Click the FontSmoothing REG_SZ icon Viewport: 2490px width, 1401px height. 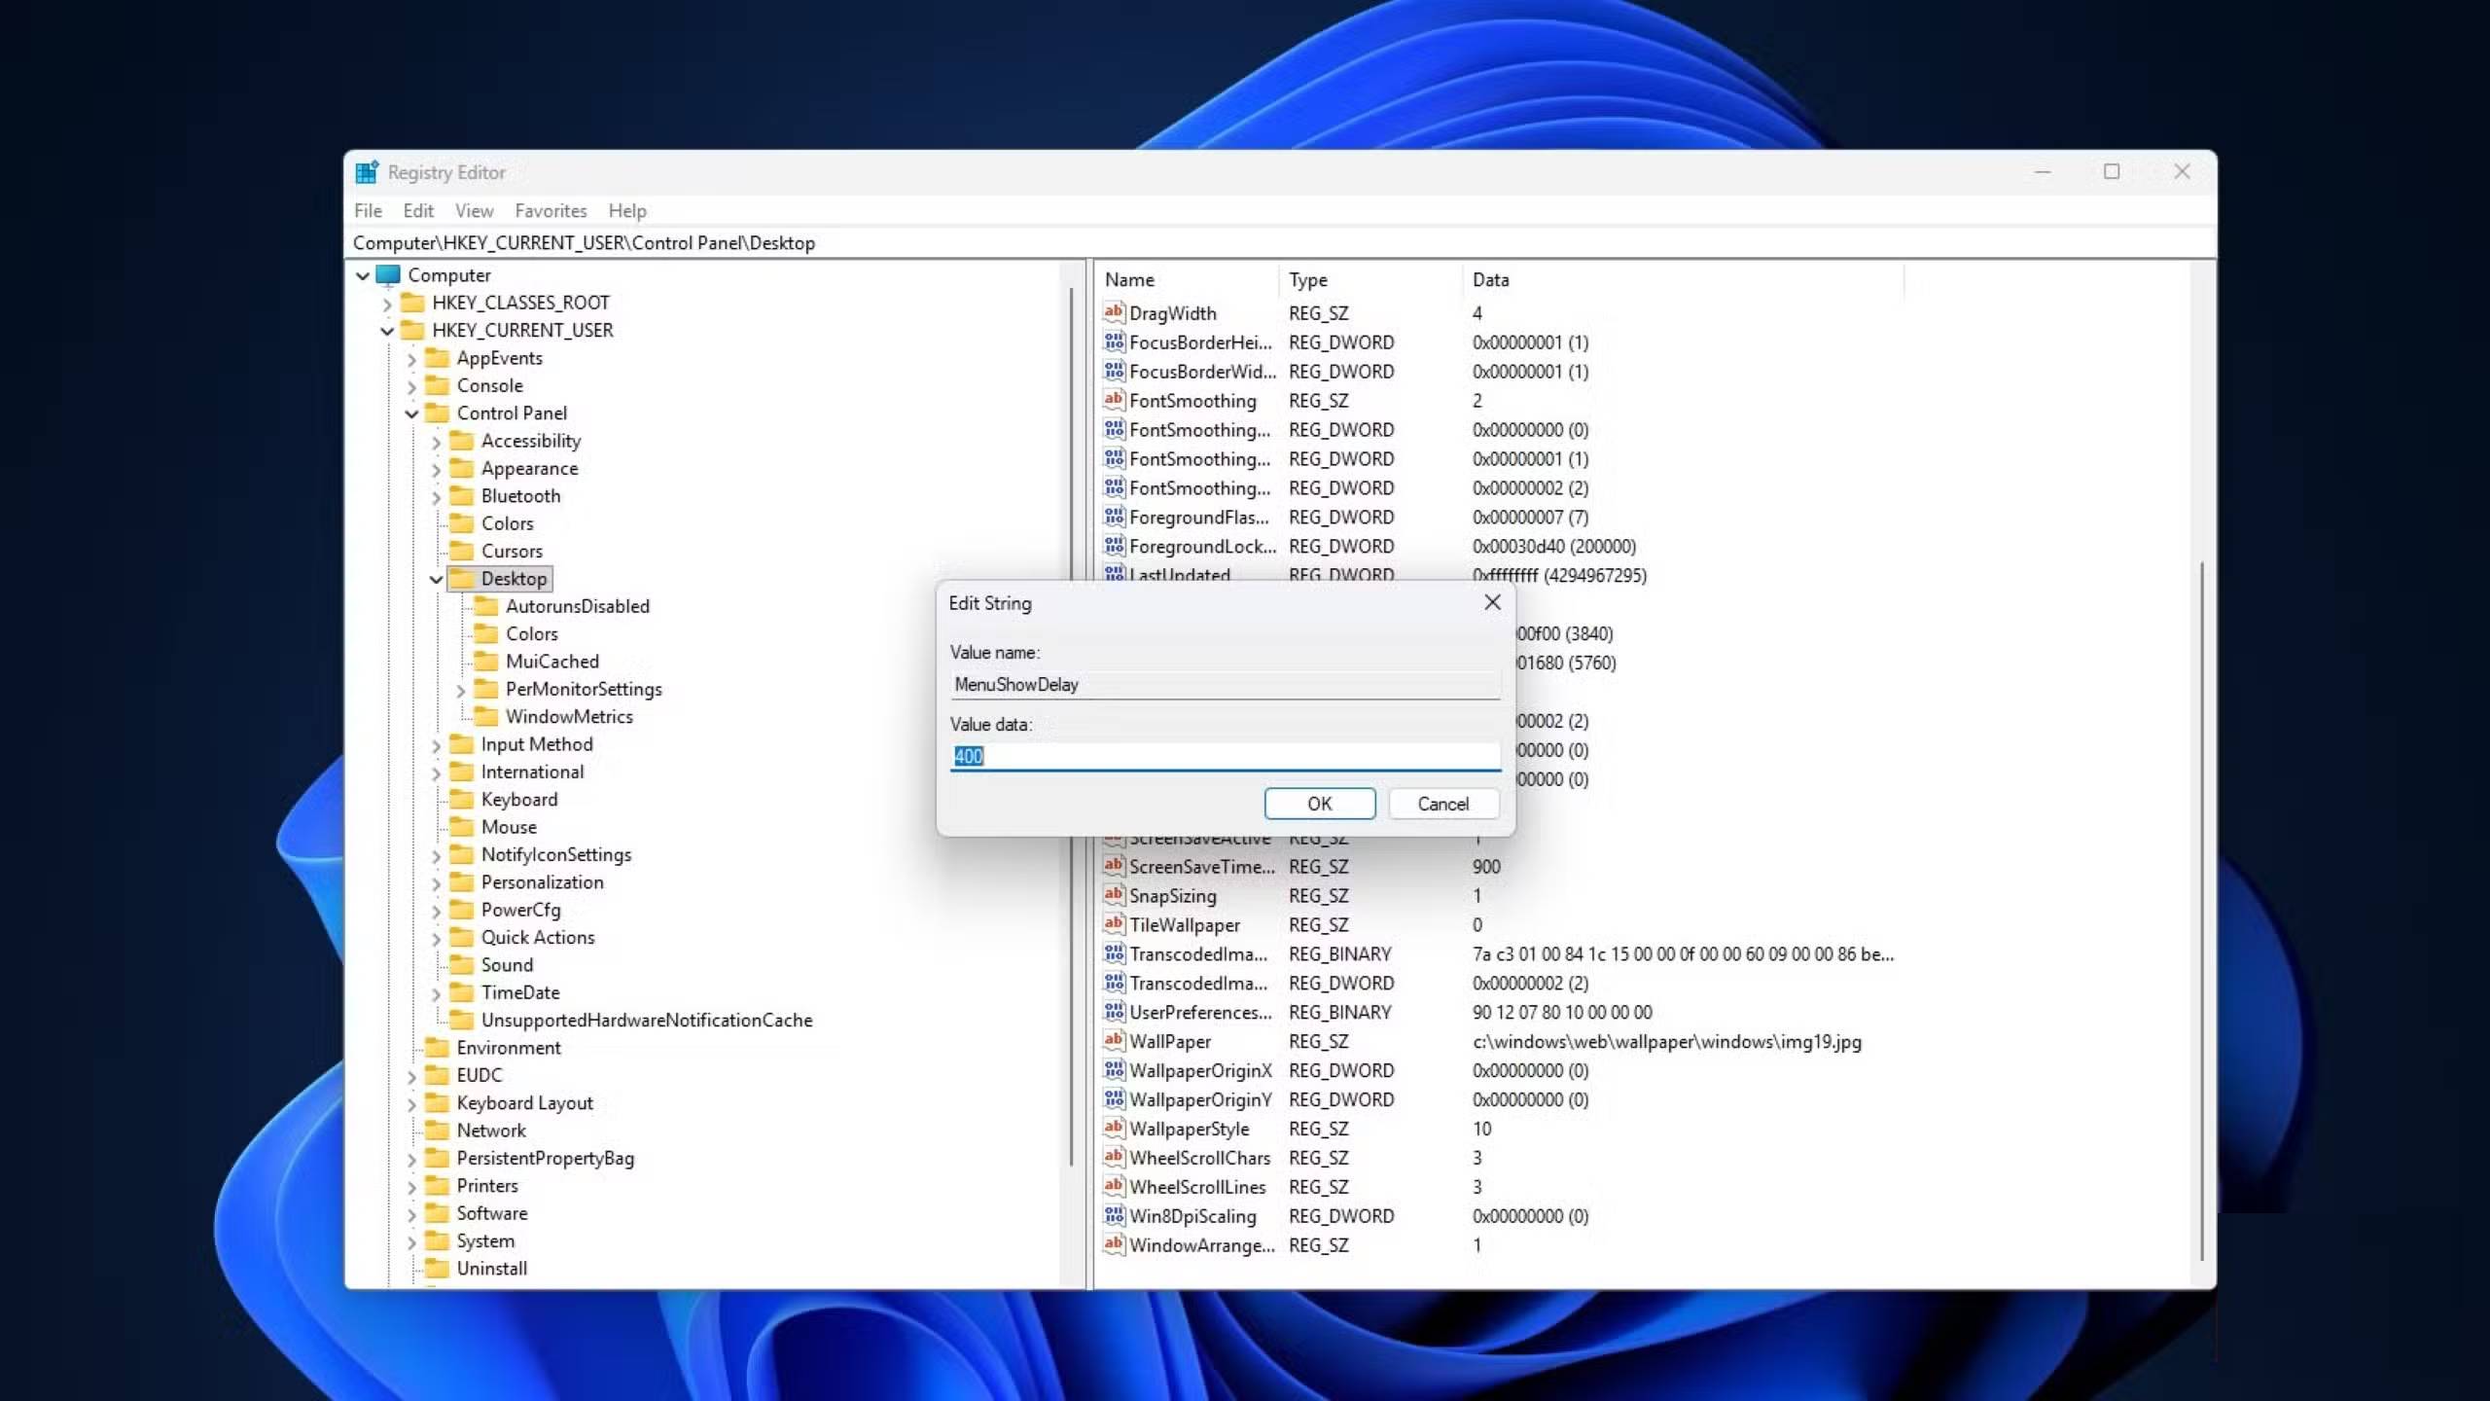[x=1113, y=400]
